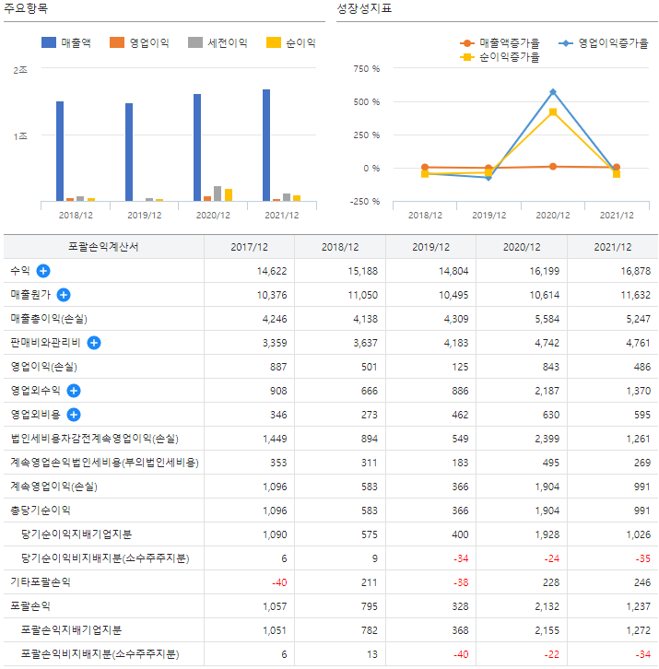Click the 매출총이익(손실) row label
The height and width of the screenshot is (669, 659).
coord(49,319)
